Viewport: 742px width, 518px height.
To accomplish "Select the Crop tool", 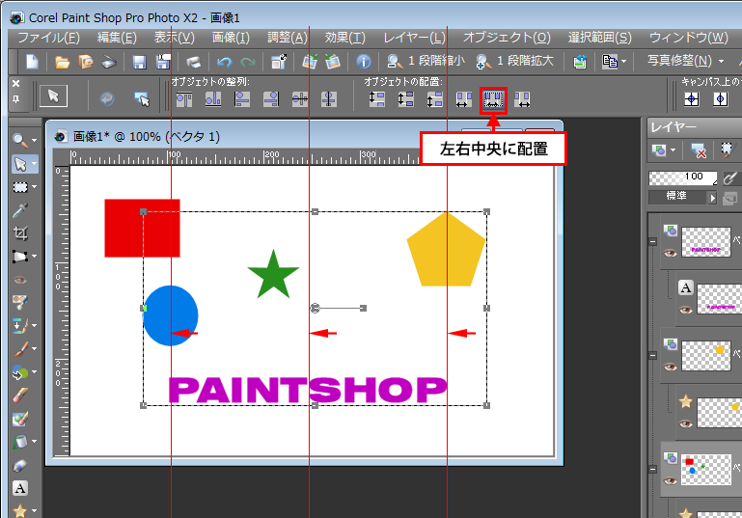I will (x=20, y=233).
